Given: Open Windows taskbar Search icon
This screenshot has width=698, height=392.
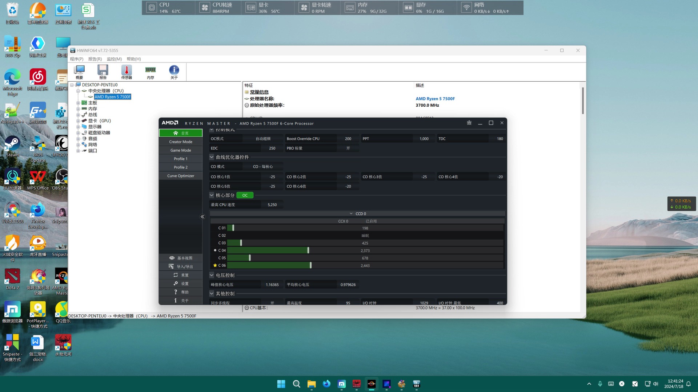Looking at the screenshot, I should click(296, 384).
